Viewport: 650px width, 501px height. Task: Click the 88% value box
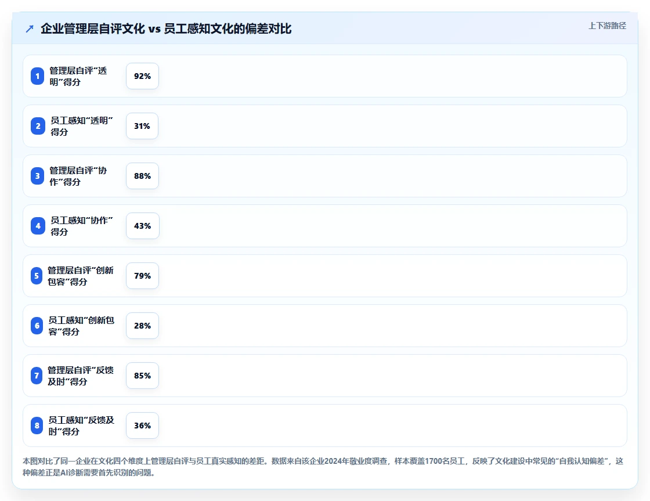click(x=142, y=176)
